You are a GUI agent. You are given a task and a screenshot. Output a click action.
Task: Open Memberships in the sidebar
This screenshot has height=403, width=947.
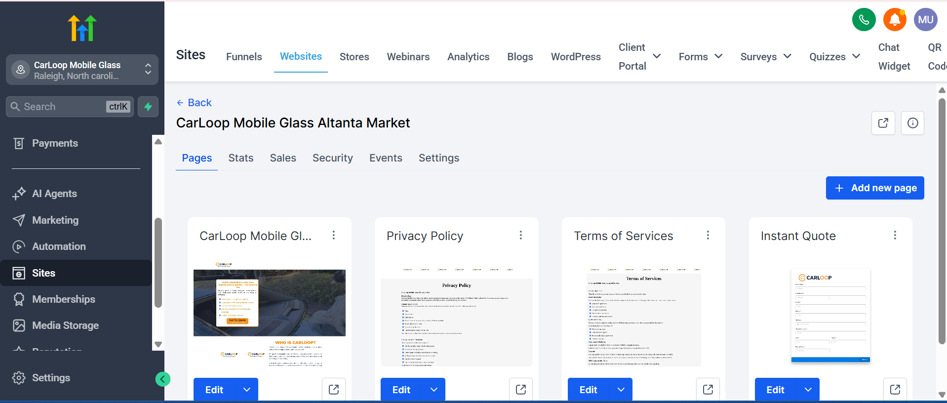(x=64, y=299)
